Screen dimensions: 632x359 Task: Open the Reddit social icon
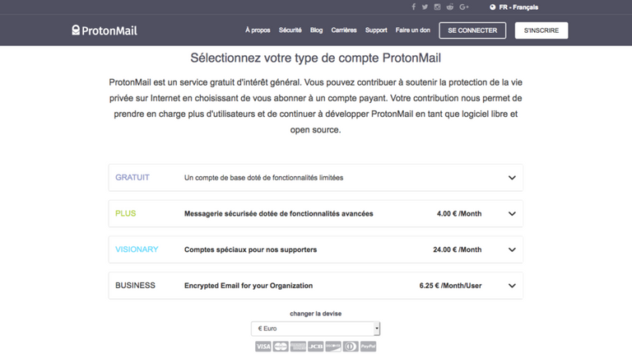450,7
